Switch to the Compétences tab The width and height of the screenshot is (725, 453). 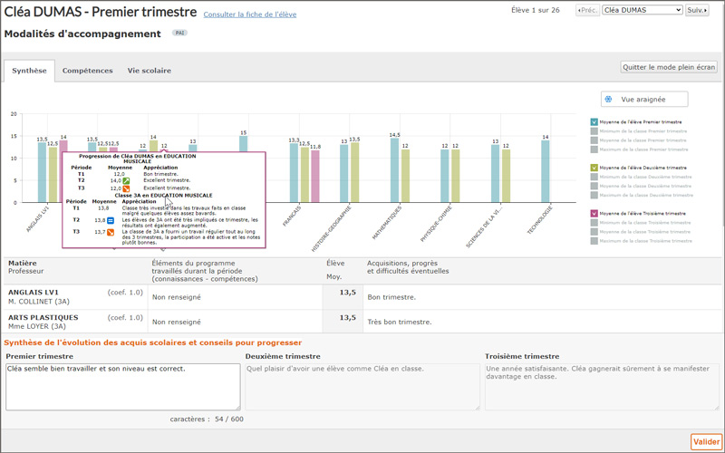click(x=87, y=71)
